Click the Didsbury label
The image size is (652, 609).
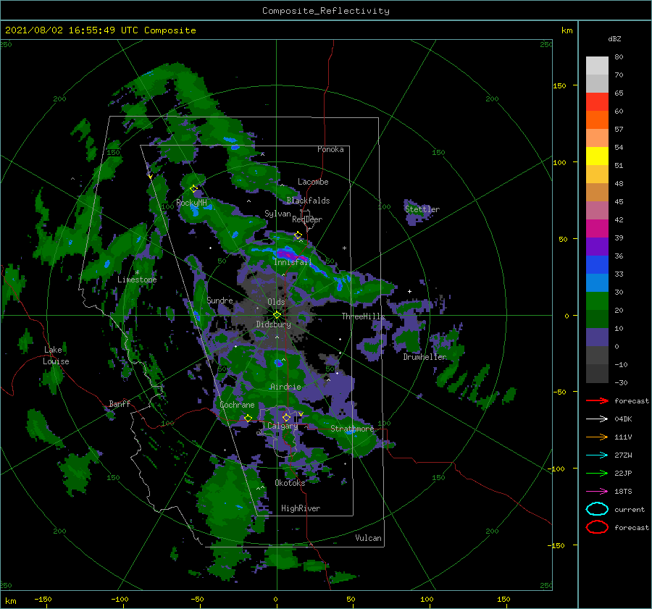pos(274,324)
